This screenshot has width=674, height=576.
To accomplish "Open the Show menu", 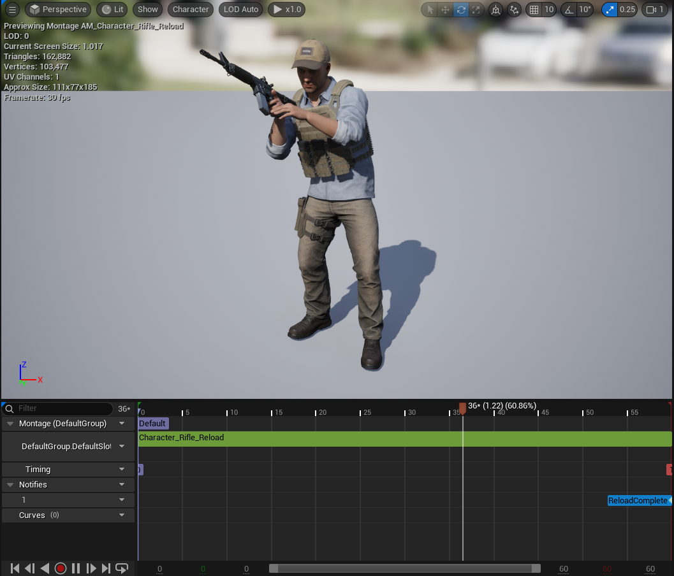I will pyautogui.click(x=147, y=10).
